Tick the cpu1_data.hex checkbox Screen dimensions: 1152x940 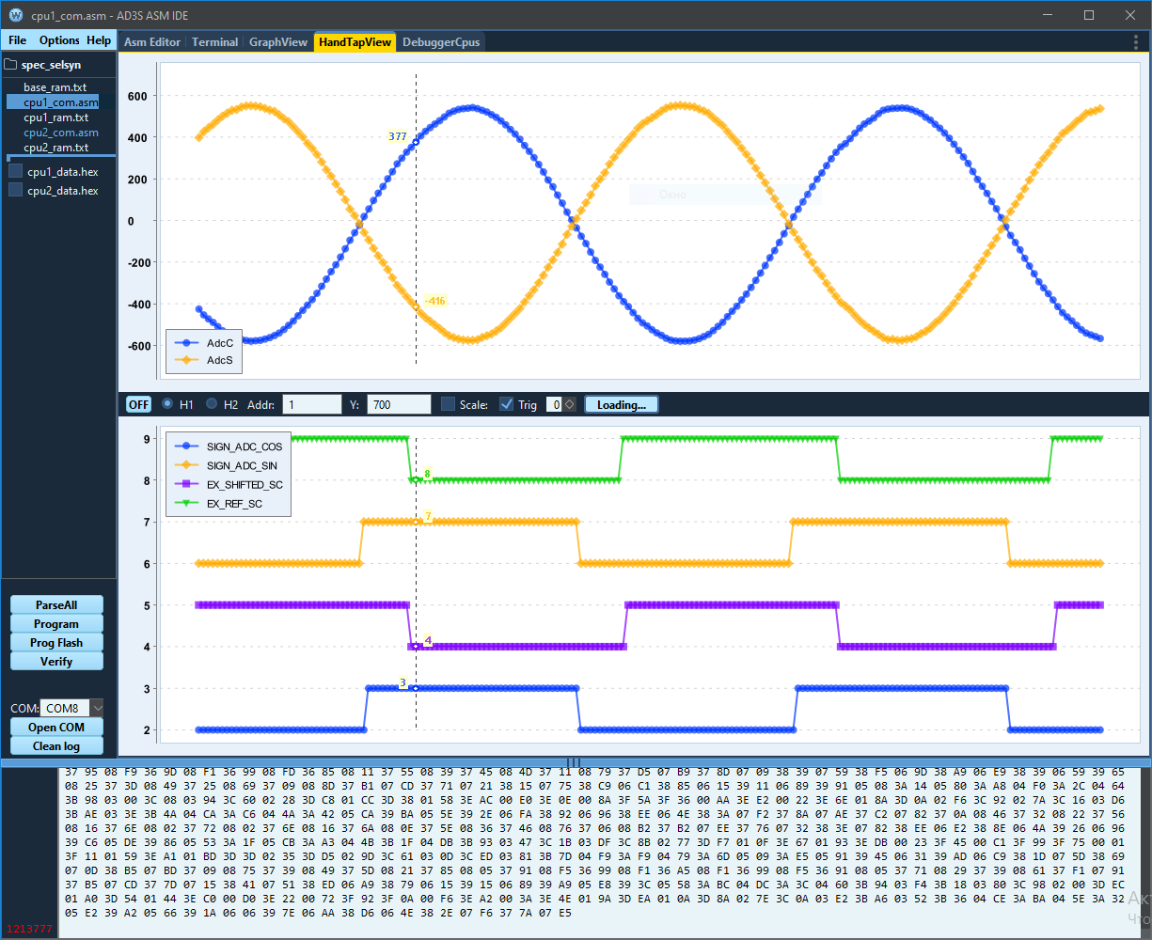(x=16, y=172)
